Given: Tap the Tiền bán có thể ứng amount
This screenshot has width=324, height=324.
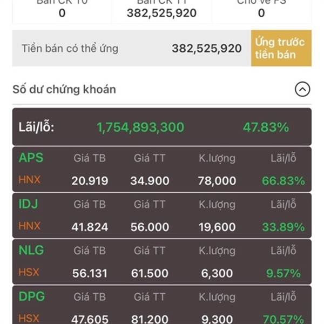Looking at the screenshot, I should 207,49.
